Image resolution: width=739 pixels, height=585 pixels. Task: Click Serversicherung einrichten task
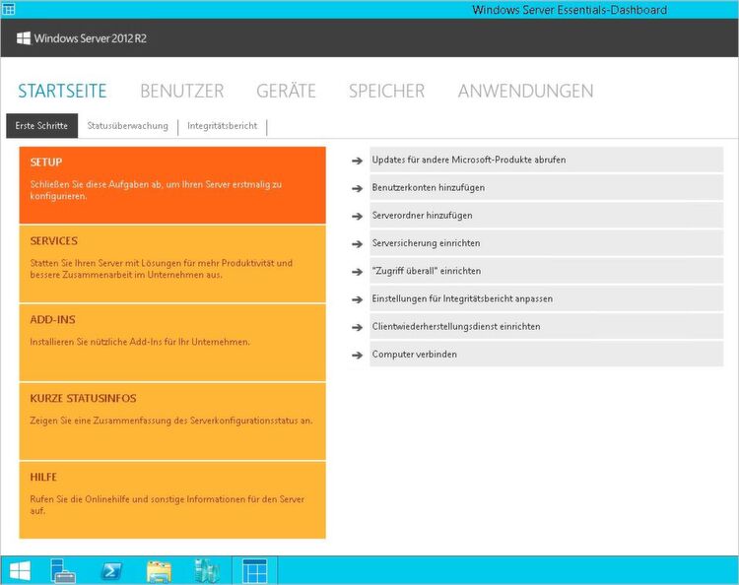click(546, 243)
